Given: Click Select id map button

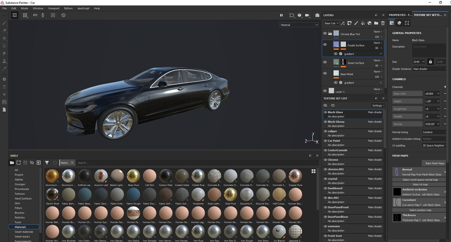Looking at the screenshot, I should tap(420, 184).
